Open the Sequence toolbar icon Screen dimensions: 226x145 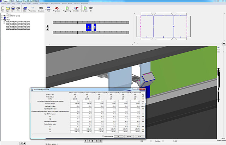41,8
